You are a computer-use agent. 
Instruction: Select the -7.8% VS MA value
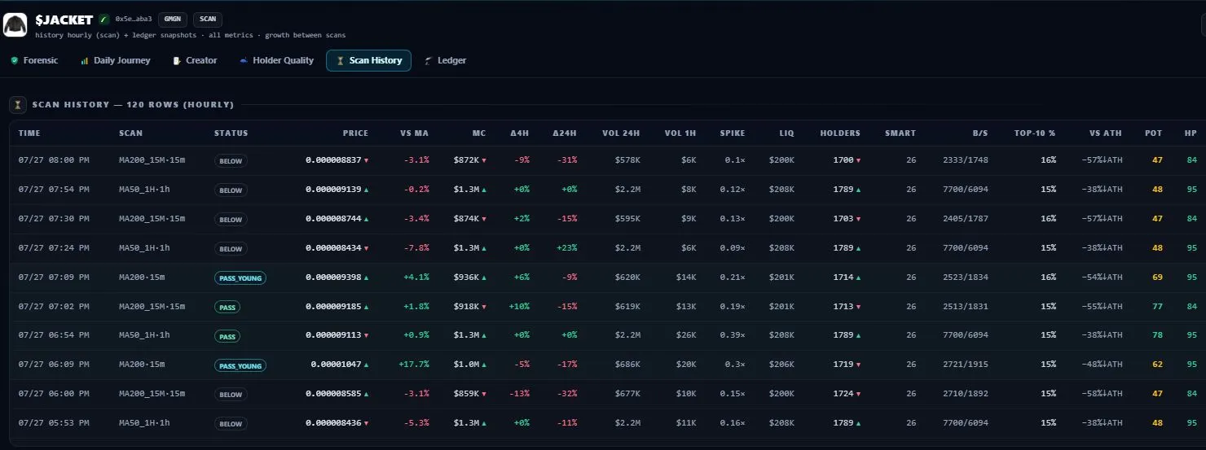[418, 248]
